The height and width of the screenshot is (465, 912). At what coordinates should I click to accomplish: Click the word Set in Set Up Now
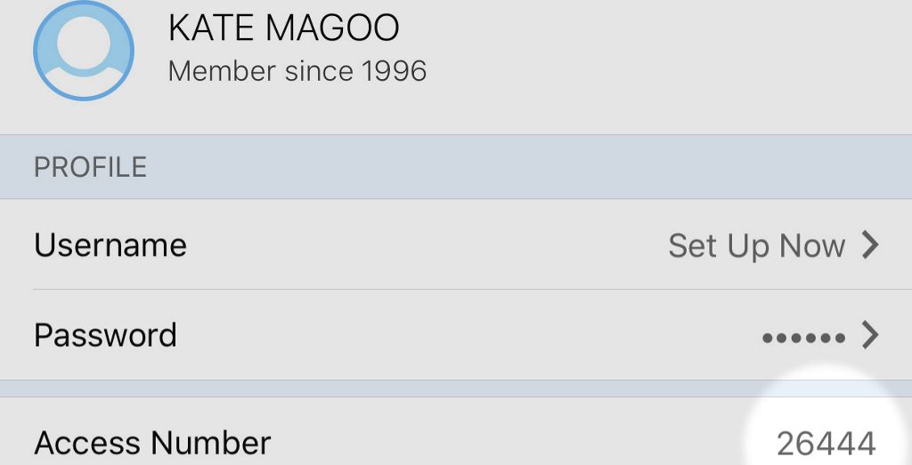[x=692, y=245]
